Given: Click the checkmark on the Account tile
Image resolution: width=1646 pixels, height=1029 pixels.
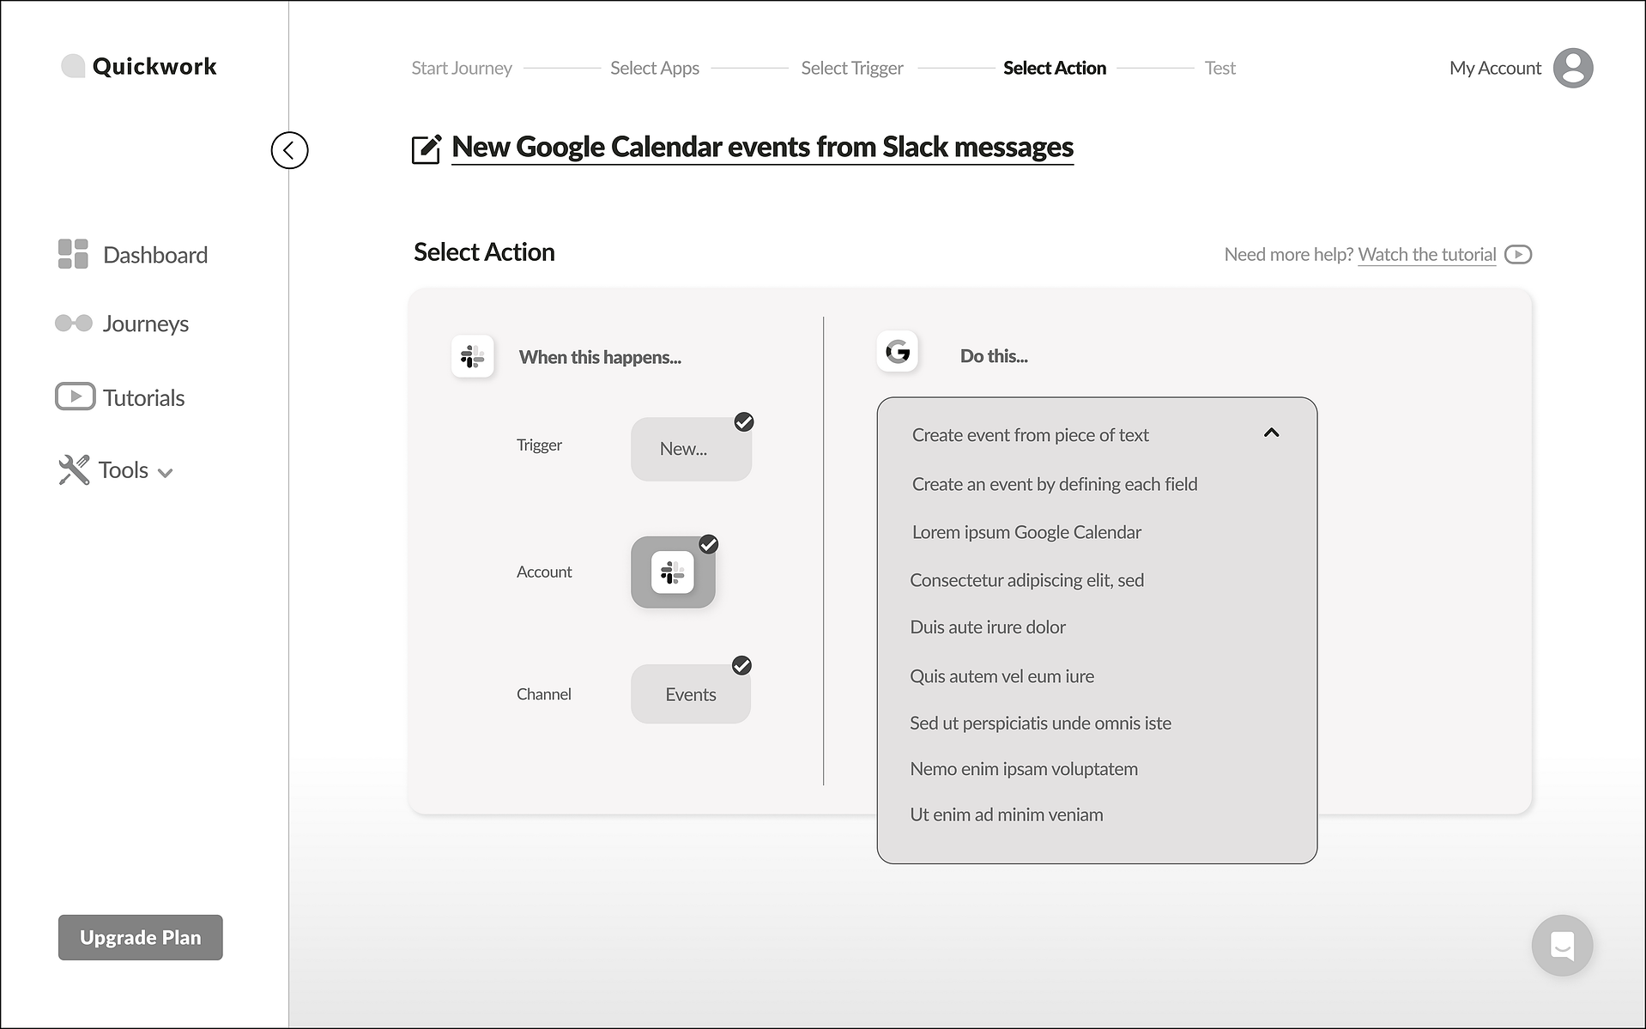Looking at the screenshot, I should tap(709, 544).
